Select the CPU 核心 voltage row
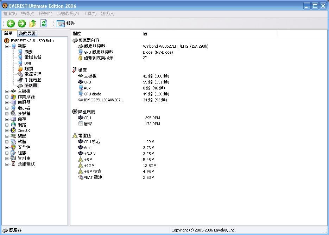 116,142
